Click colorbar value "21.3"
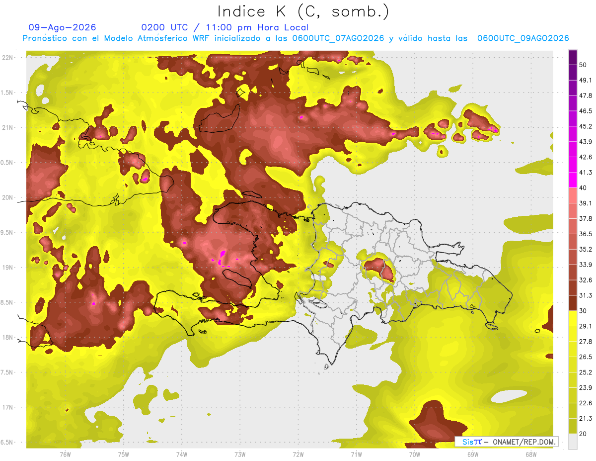596x461 pixels. point(586,419)
